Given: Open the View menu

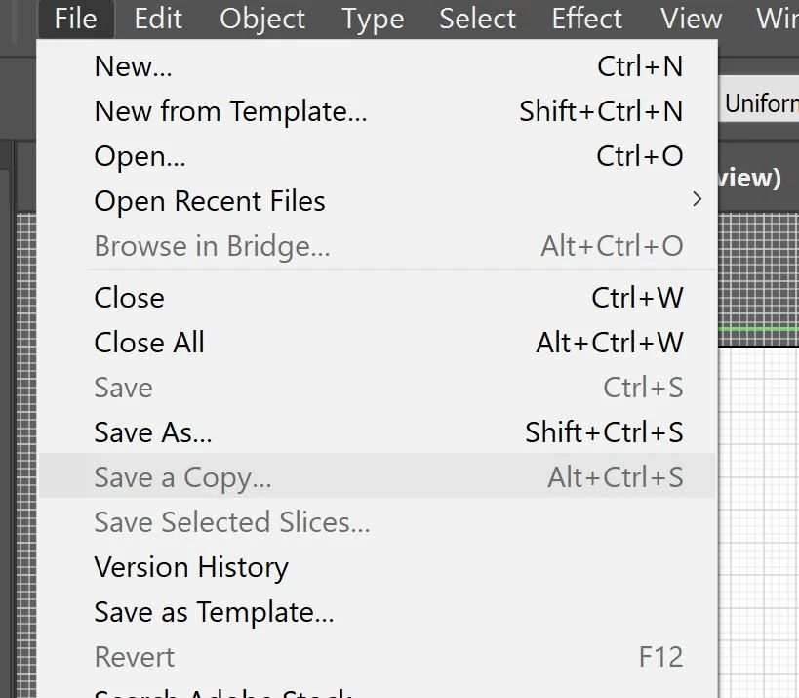Looking at the screenshot, I should tap(691, 19).
